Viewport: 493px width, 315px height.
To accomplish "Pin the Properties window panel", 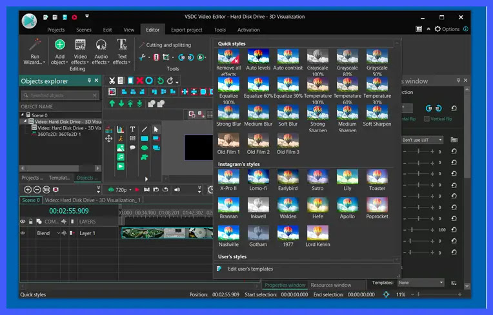I will 458,81.
